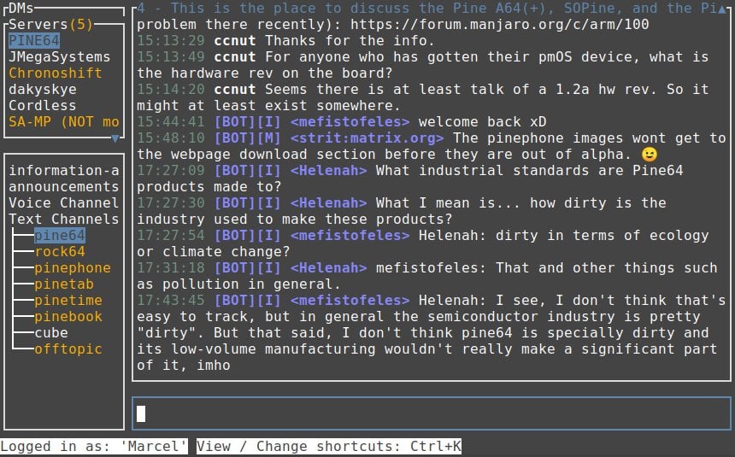Switch to the rock64 channel
Image resolution: width=735 pixels, height=457 pixels.
pos(60,251)
